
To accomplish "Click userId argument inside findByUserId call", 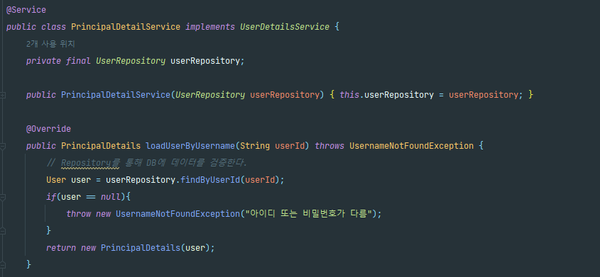I will pos(260,180).
